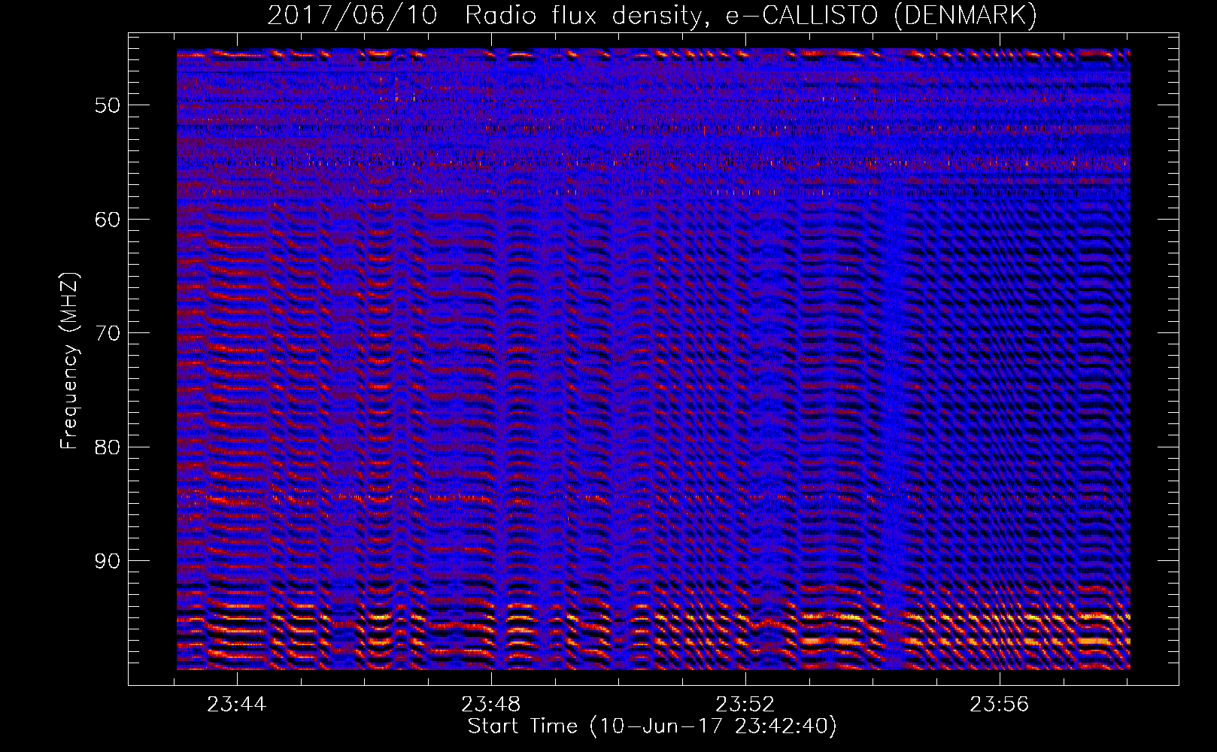Click the 'Frequency (MHZ)' axis label

tap(69, 362)
